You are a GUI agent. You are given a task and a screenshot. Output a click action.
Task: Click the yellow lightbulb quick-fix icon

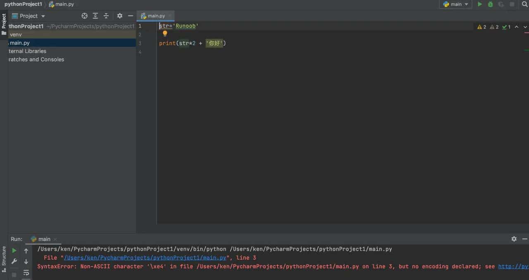point(165,34)
